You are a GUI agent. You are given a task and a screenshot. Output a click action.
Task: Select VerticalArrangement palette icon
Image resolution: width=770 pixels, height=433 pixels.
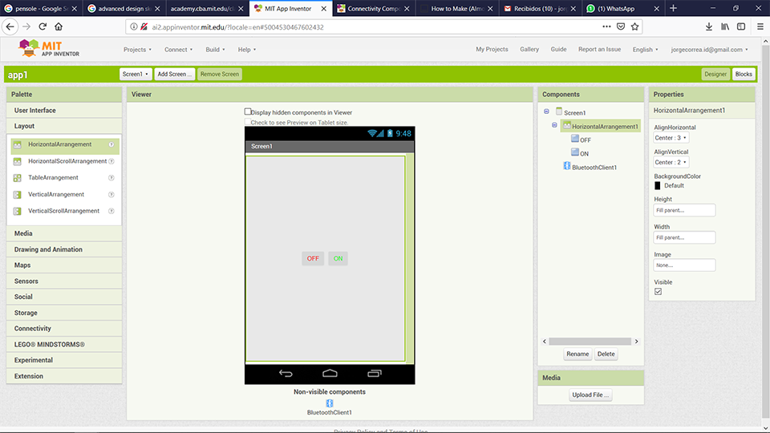(x=17, y=194)
